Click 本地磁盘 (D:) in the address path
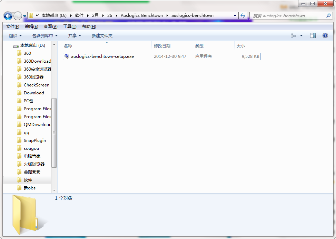This screenshot has width=336, height=239. (54, 15)
